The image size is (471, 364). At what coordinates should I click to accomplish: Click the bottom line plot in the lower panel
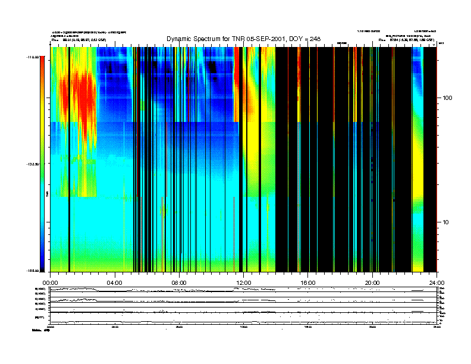[243, 318]
